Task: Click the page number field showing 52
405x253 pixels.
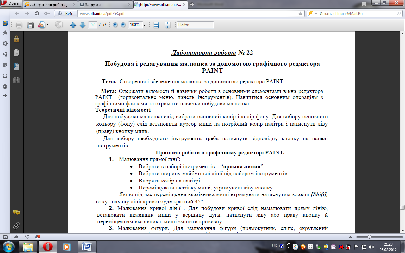Action: 93,25
